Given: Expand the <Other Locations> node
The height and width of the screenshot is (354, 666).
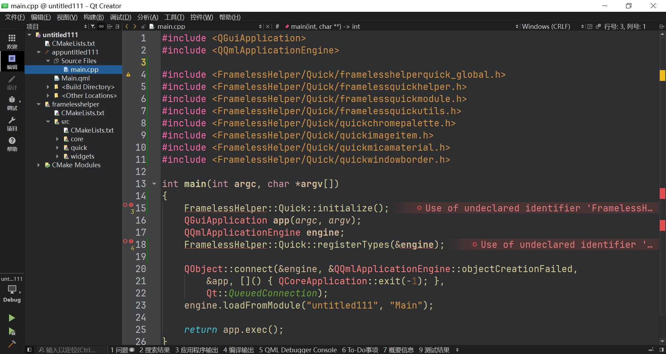Looking at the screenshot, I should coord(48,95).
